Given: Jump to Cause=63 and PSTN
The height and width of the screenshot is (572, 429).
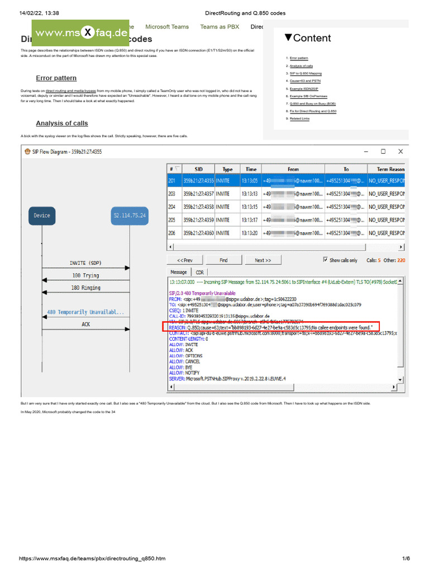Looking at the screenshot, I should (x=305, y=81).
